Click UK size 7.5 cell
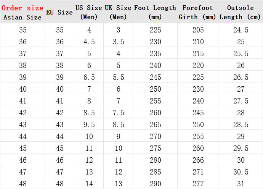This screenshot has width=263, height=189. (119, 113)
